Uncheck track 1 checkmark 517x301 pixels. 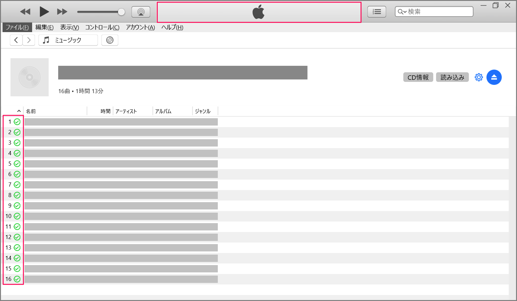pyautogui.click(x=17, y=122)
